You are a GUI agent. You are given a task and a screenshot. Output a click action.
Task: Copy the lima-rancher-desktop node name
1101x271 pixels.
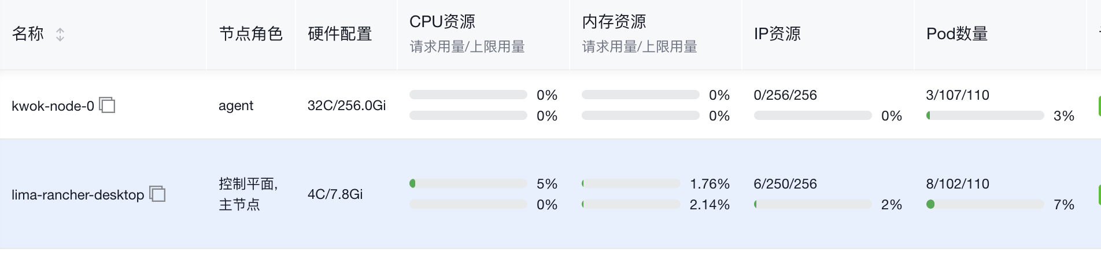coord(157,194)
